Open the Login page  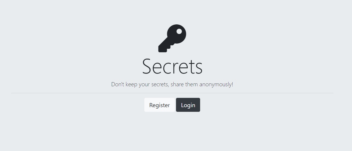pos(188,105)
